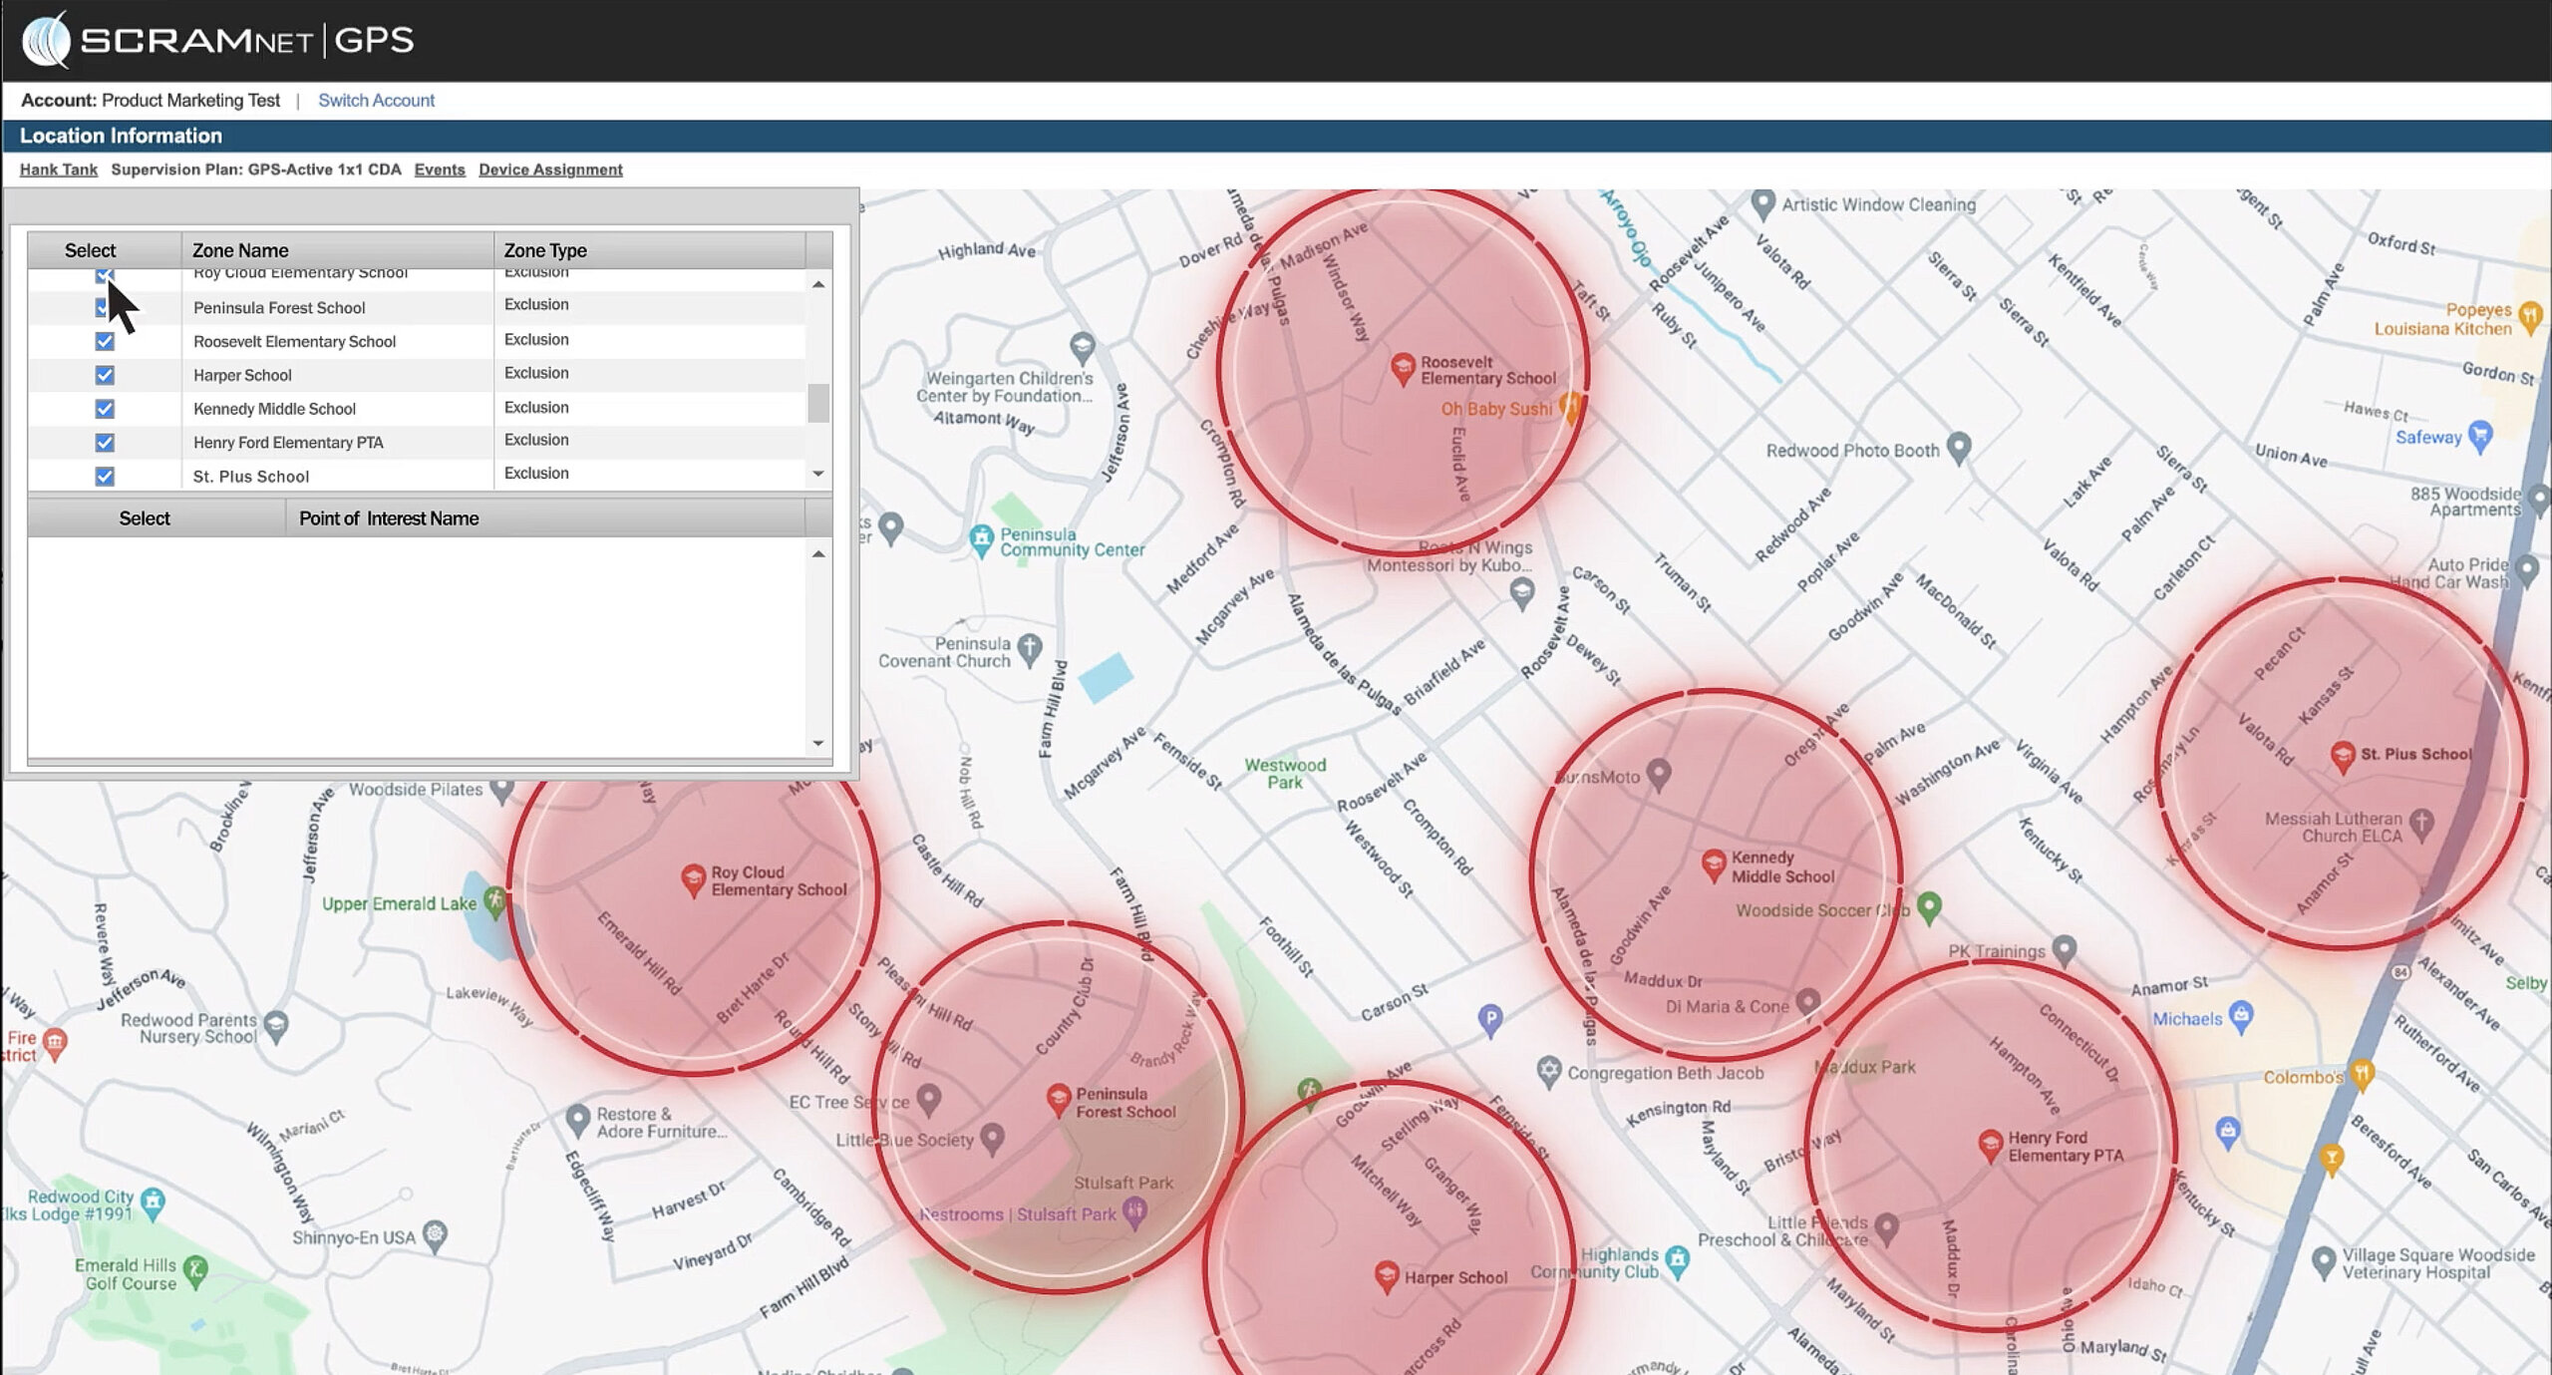Viewport: 2552px width, 1375px height.
Task: Select the Kennedy Middle School zone name
Action: [274, 409]
